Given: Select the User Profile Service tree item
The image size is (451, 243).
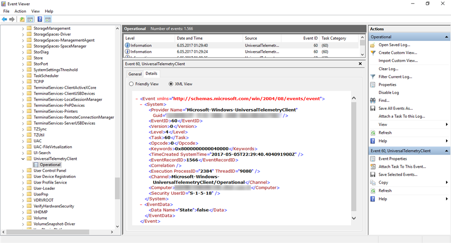Looking at the screenshot, I should (50, 182).
